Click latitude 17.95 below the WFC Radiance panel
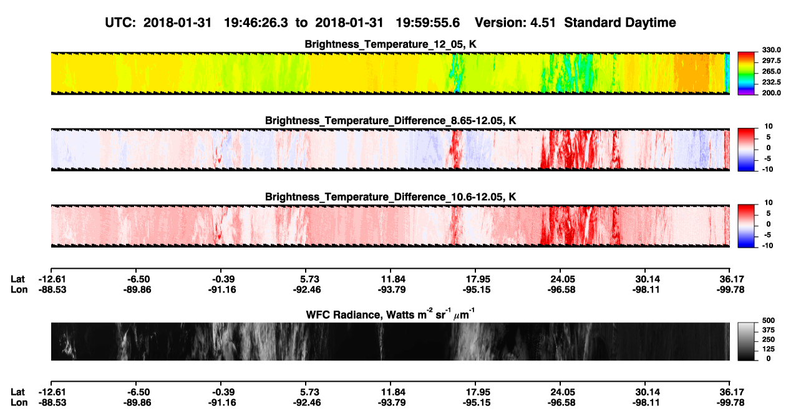The width and height of the screenshot is (811, 416). [475, 392]
